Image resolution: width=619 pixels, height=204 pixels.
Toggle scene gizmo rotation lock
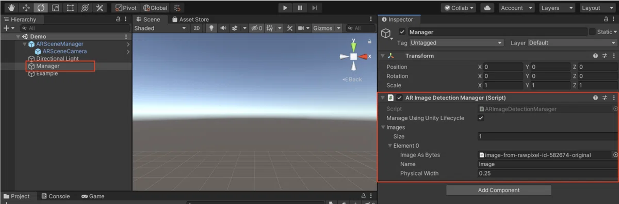click(x=369, y=41)
